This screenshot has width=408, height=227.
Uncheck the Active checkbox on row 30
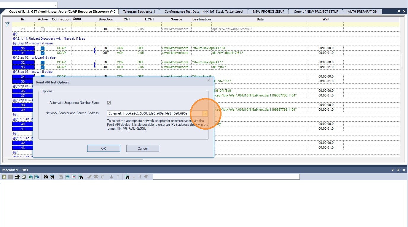43,48
